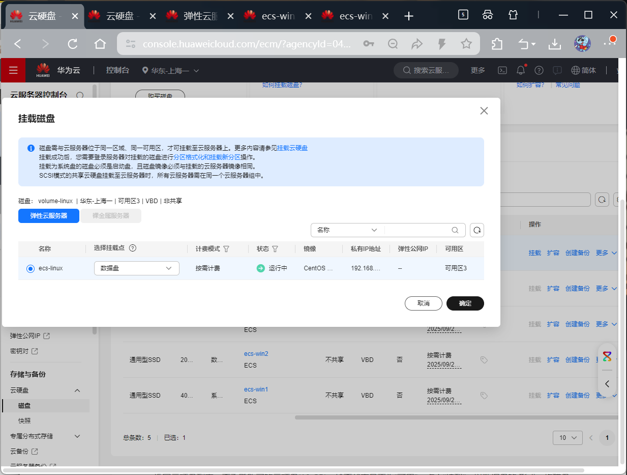This screenshot has width=627, height=475.
Task: Open the 数据盘 mount point dropdown
Action: point(137,268)
